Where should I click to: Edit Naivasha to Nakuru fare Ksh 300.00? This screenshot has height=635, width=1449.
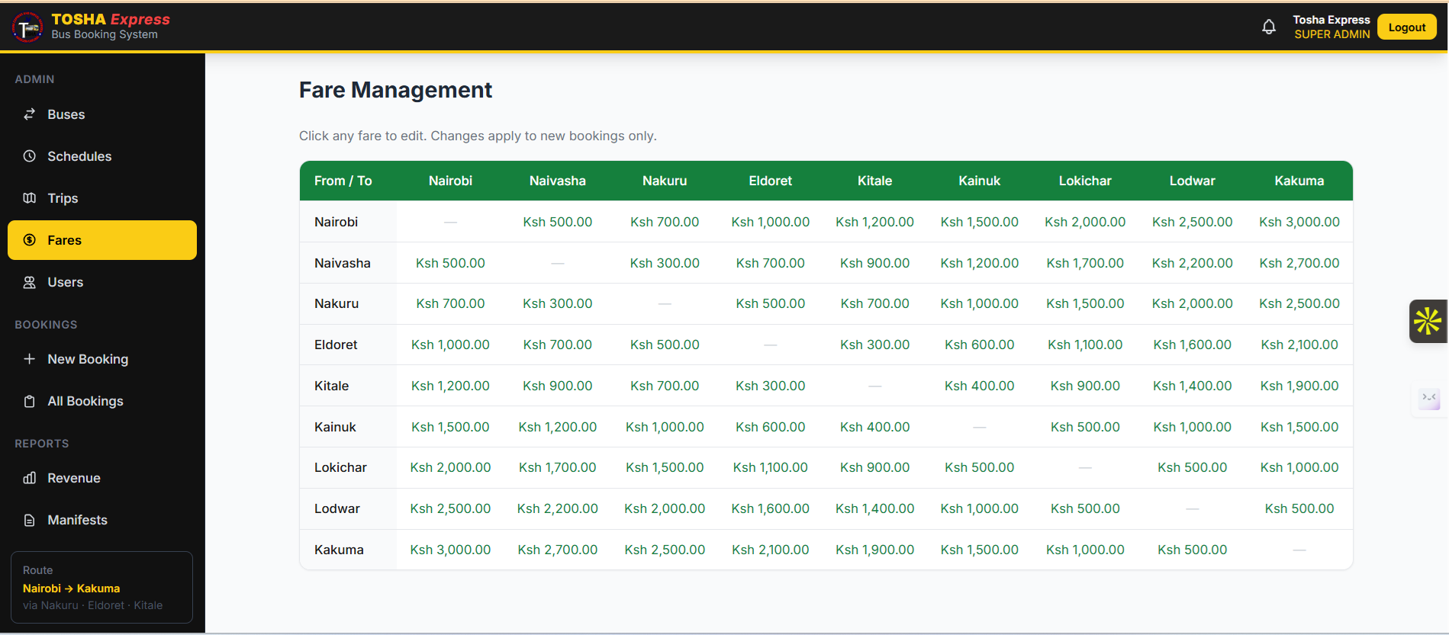[665, 263]
